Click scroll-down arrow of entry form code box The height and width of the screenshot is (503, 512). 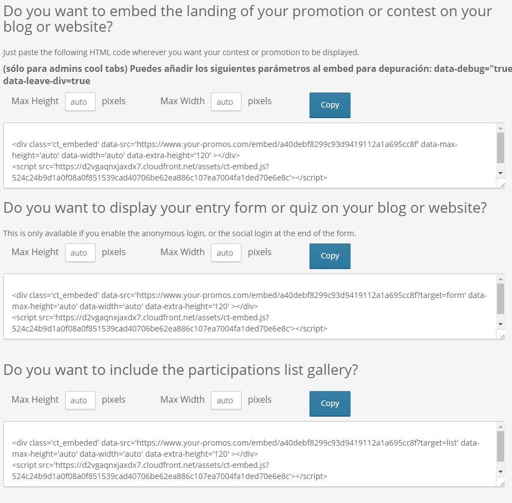coord(500,324)
